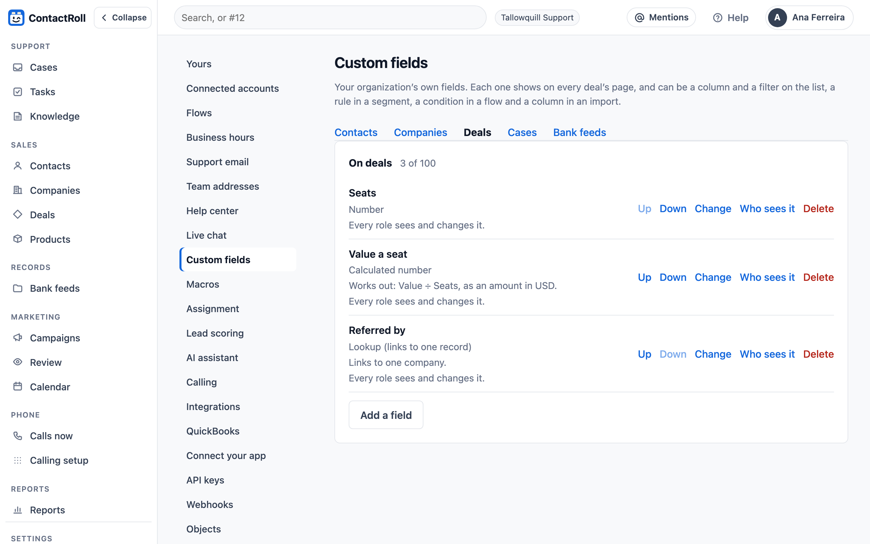Click the Review eye icon
The image size is (870, 544).
coord(18,362)
